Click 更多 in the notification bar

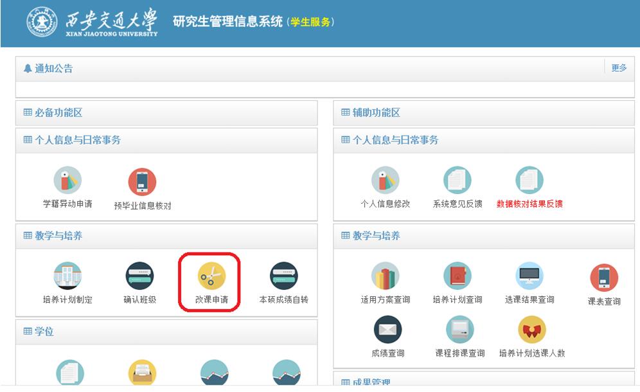[x=619, y=68]
